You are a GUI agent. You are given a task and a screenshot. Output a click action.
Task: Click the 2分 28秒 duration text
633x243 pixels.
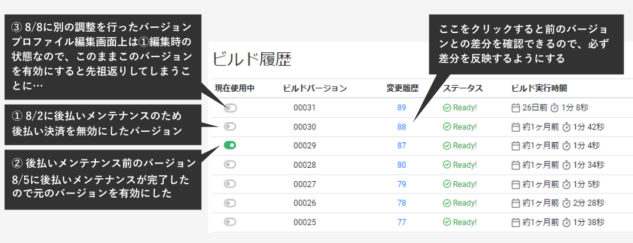pos(589,203)
